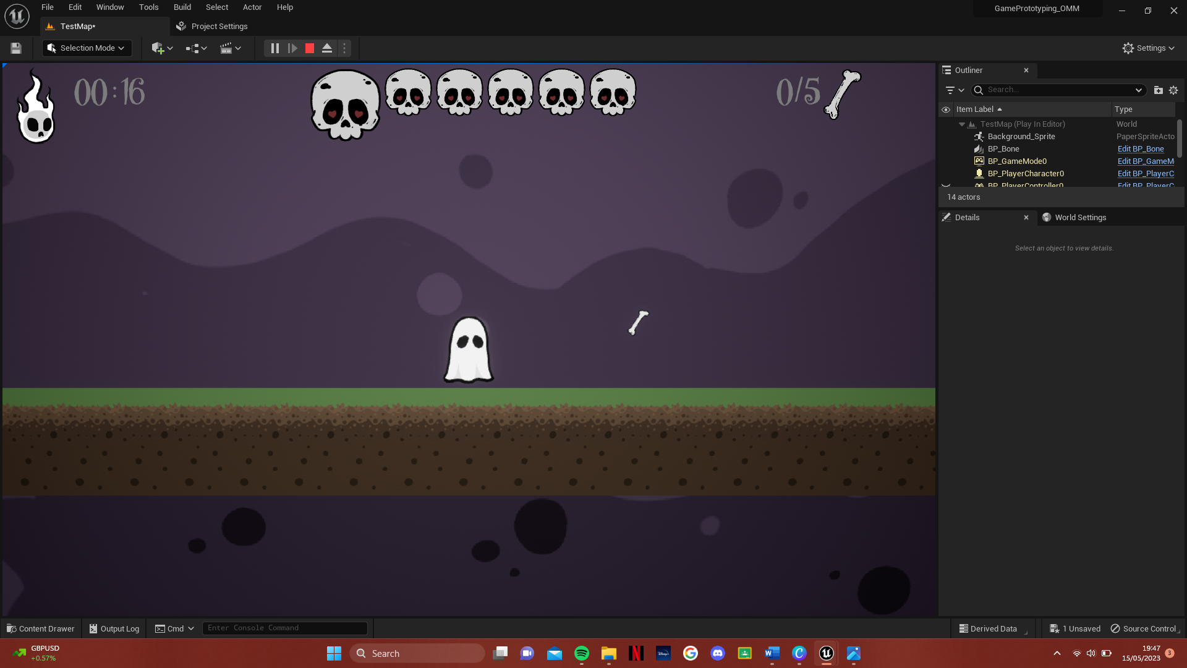The height and width of the screenshot is (668, 1187).
Task: Expand the Outliner search history chevron
Action: coord(1139,90)
